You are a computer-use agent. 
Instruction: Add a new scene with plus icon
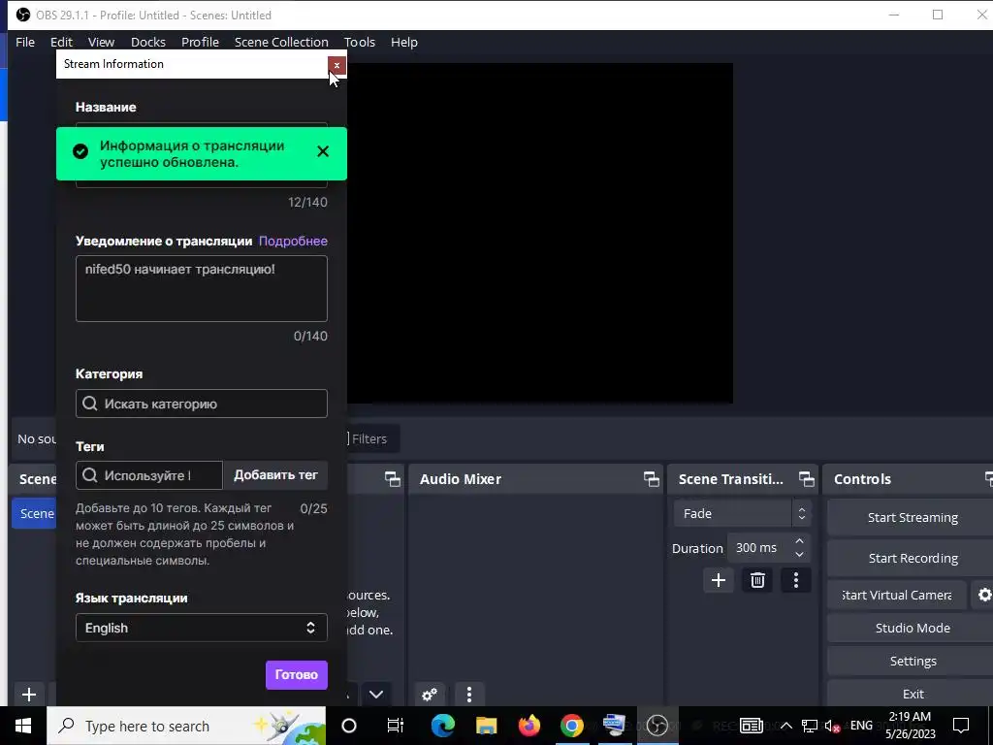(x=28, y=695)
